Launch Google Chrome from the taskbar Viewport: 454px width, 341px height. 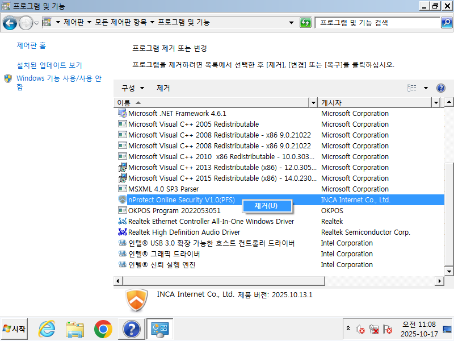[x=103, y=329]
